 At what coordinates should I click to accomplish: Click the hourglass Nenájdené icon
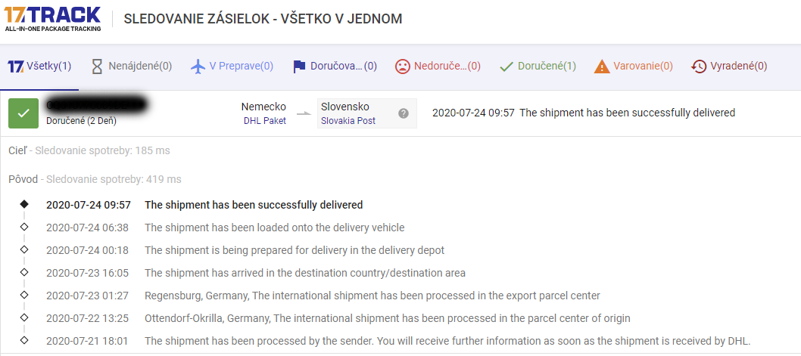[x=96, y=67]
